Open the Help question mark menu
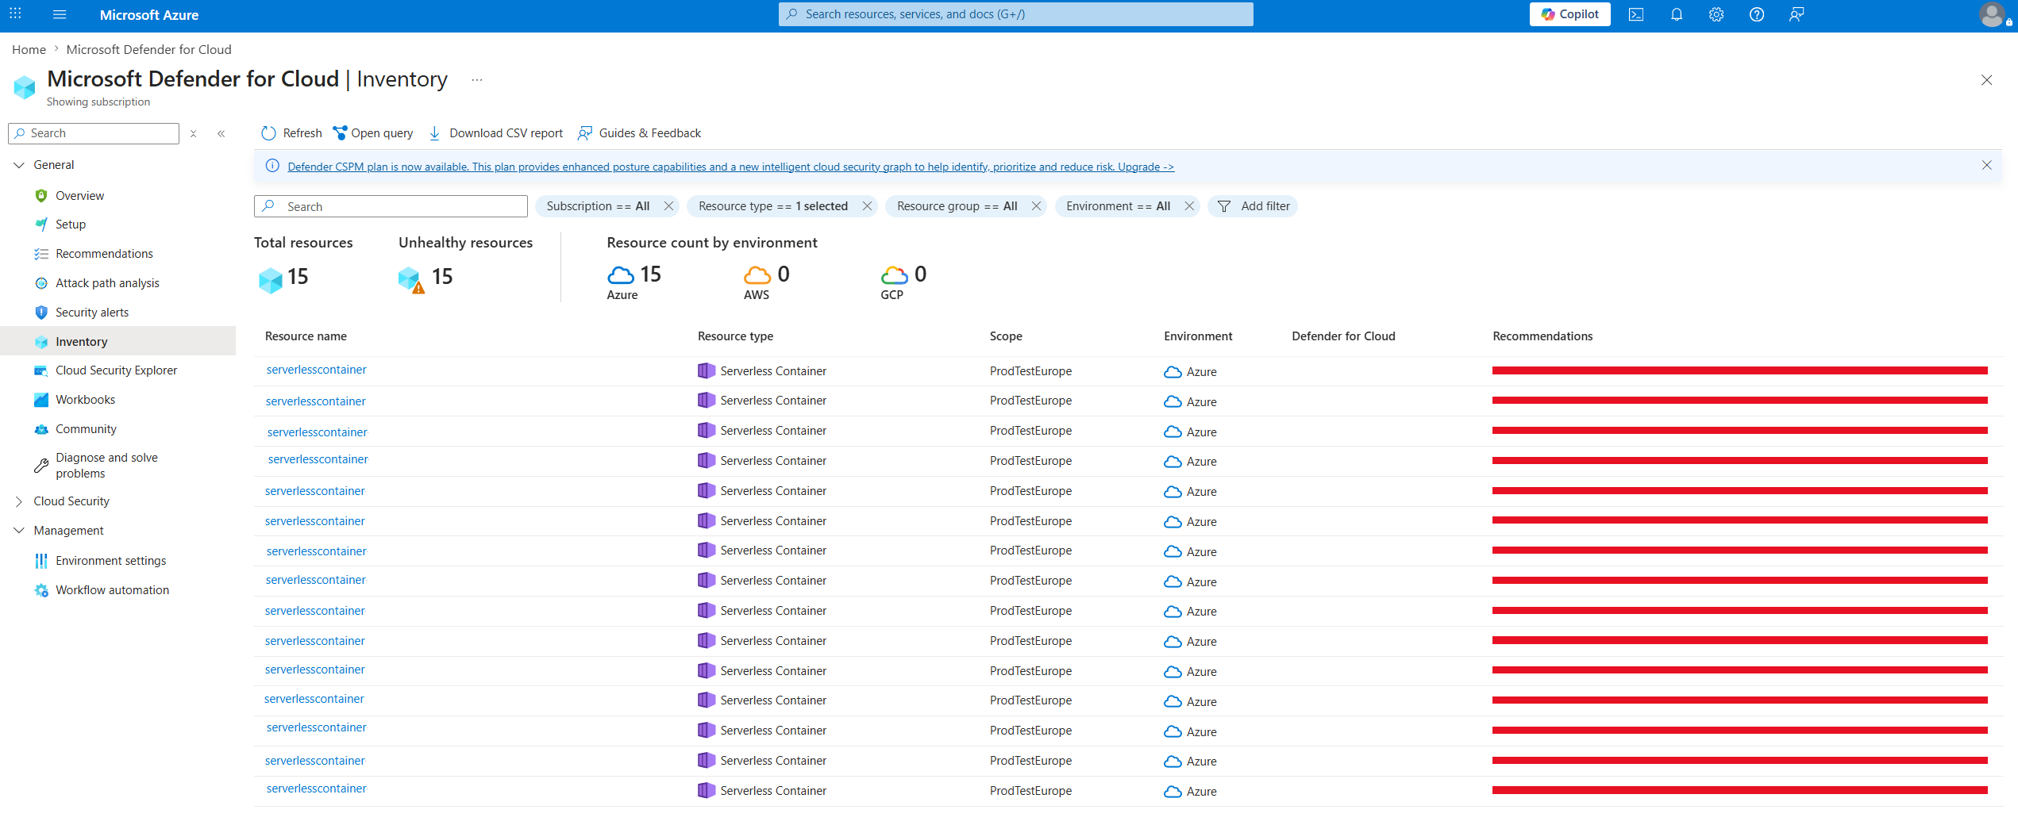The width and height of the screenshot is (2018, 825). pos(1757,14)
